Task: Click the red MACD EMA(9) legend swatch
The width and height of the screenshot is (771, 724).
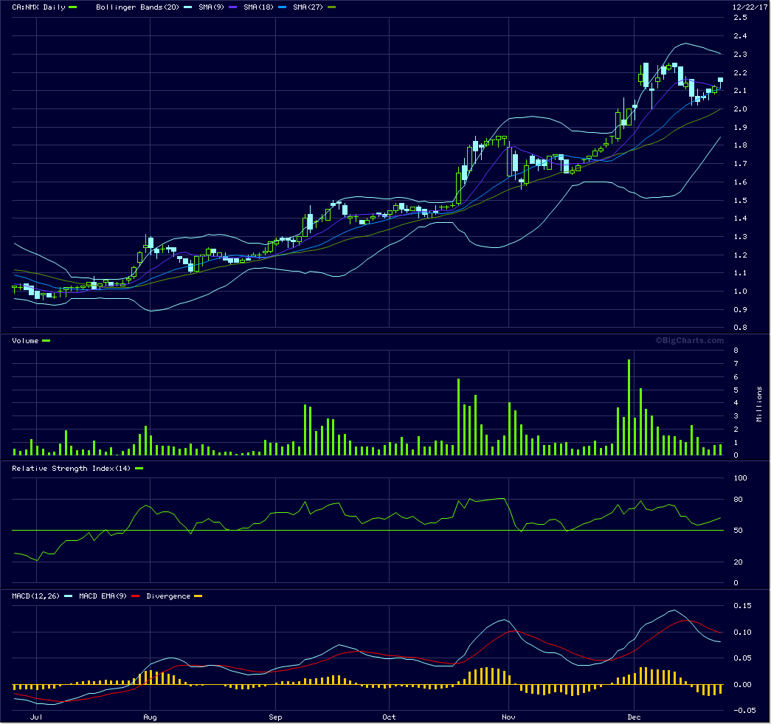Action: pyautogui.click(x=134, y=596)
